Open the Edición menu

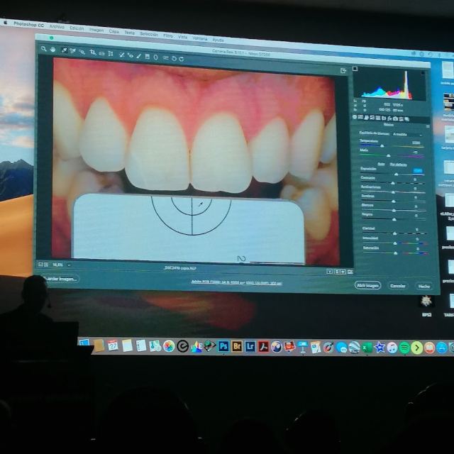click(77, 28)
